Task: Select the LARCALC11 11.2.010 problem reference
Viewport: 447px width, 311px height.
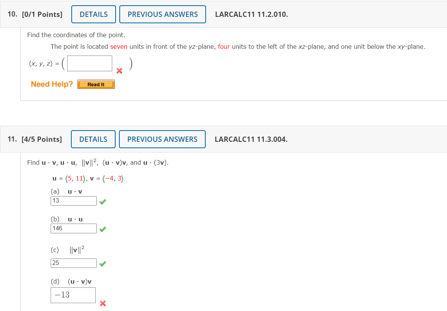Action: [x=251, y=14]
